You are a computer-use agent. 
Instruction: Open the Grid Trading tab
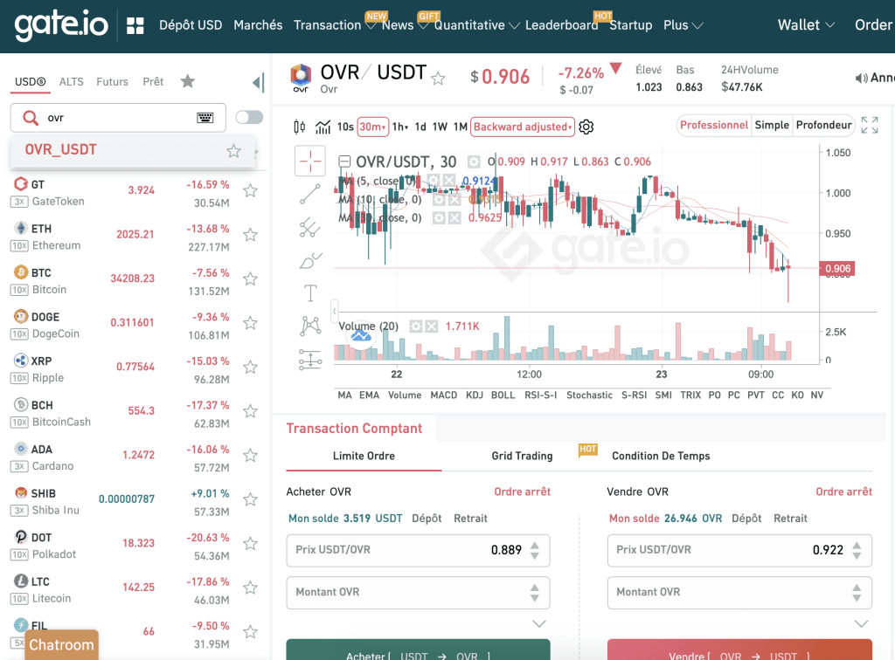(x=522, y=456)
